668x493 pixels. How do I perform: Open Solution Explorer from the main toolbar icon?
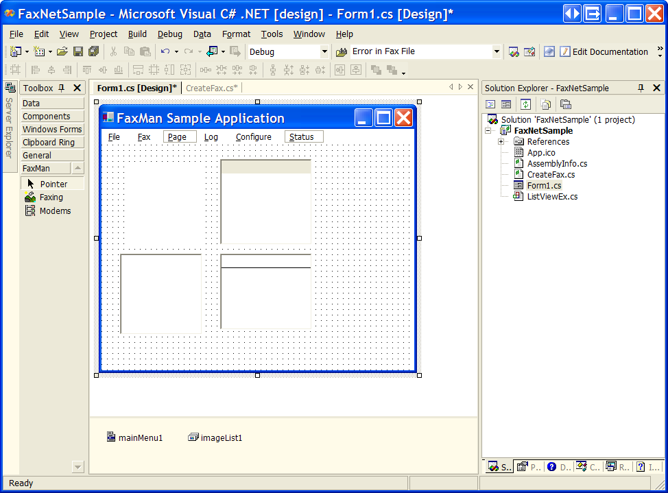(x=514, y=52)
